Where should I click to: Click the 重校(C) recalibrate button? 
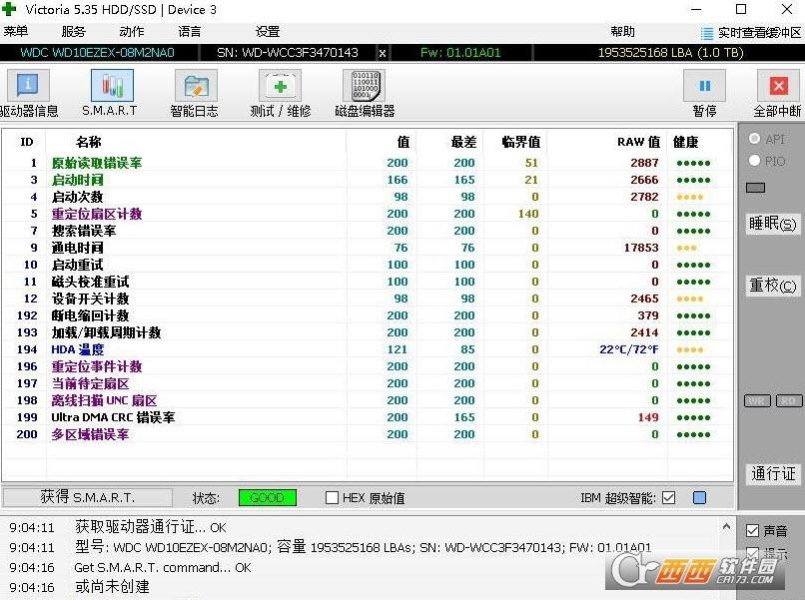click(772, 286)
